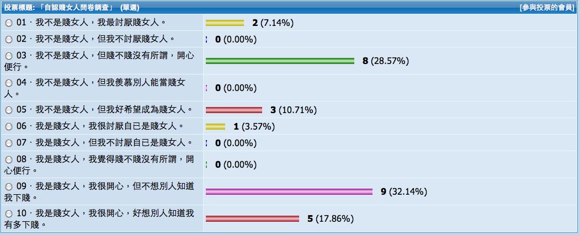Select option 04 radio button
This screenshot has width=580, height=235.
pos(8,83)
